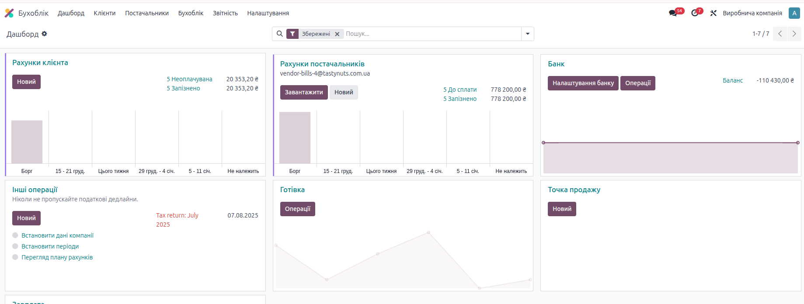Click in the Пошук search field
Image resolution: width=804 pixels, height=304 pixels.
click(x=431, y=34)
